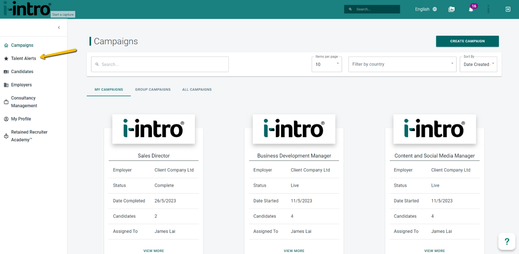Click the home icon beside Campaigns

tap(6, 45)
